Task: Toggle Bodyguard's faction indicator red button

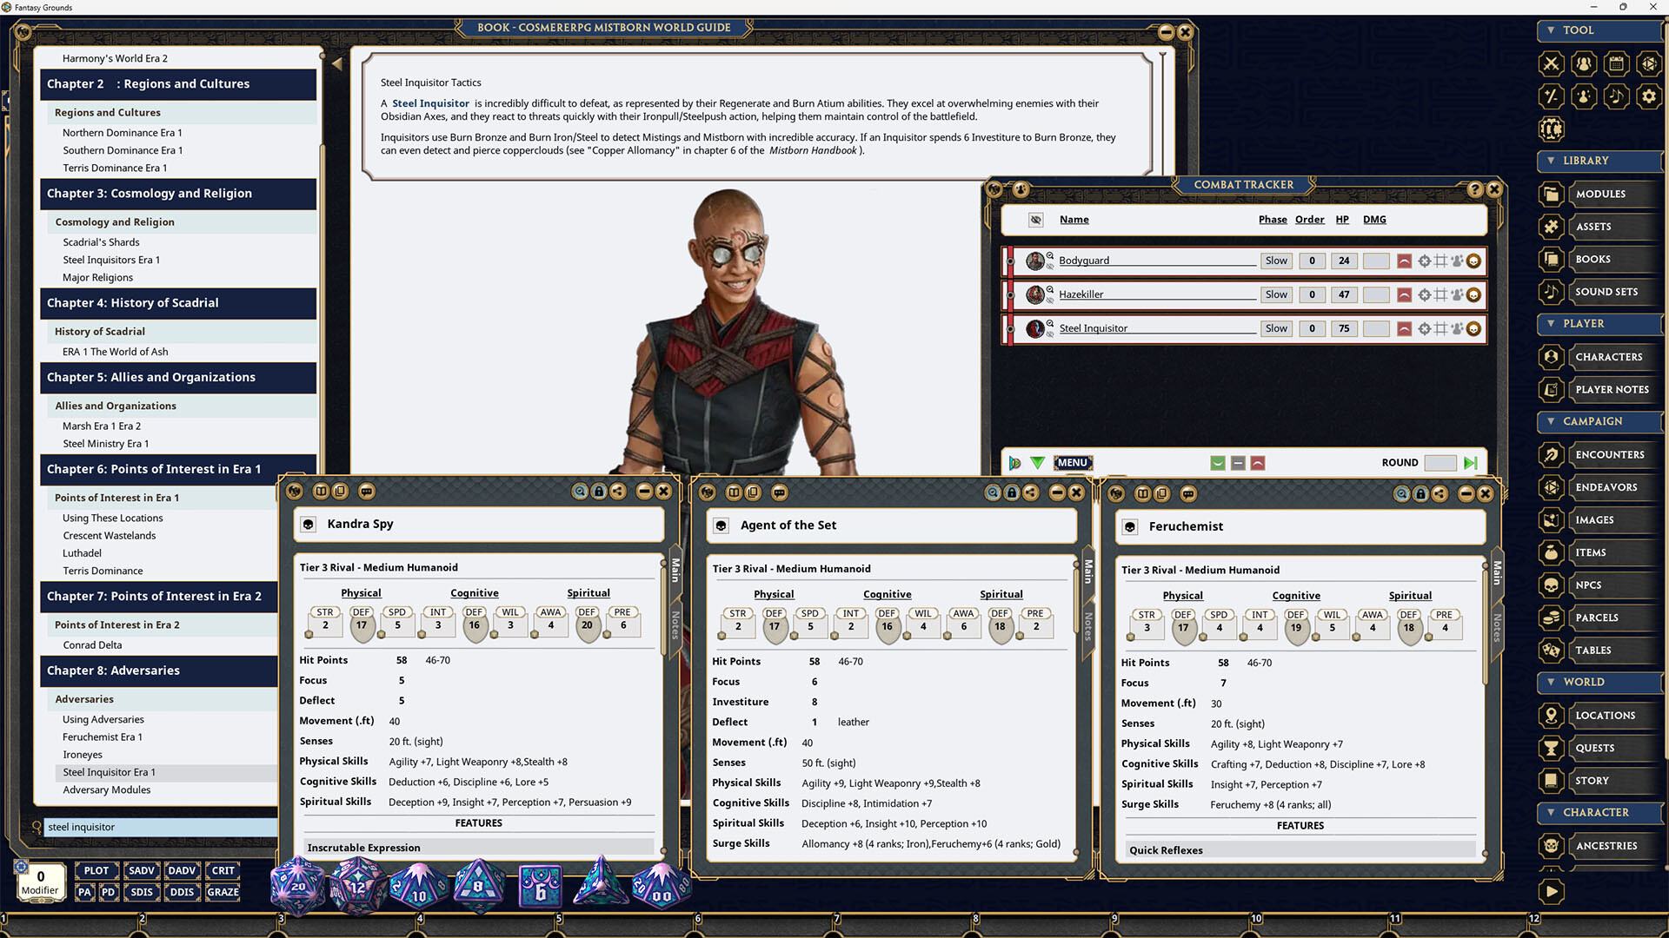Action: pyautogui.click(x=1404, y=261)
